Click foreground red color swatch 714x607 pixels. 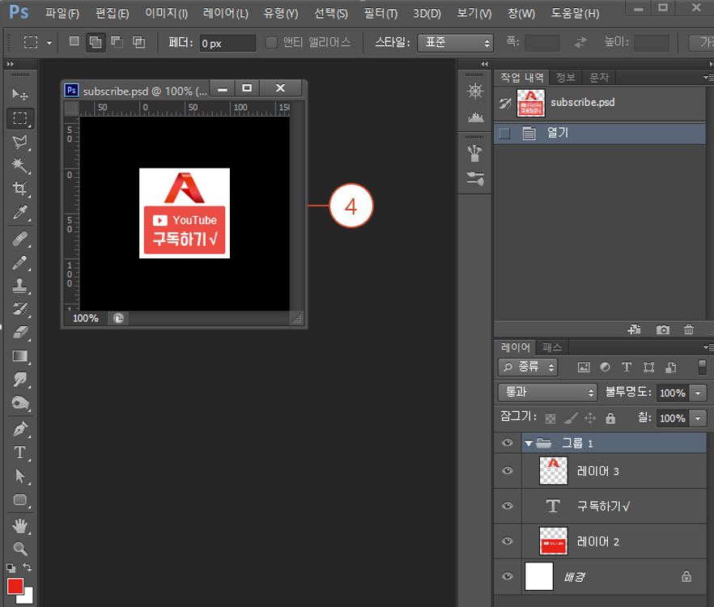[15, 586]
